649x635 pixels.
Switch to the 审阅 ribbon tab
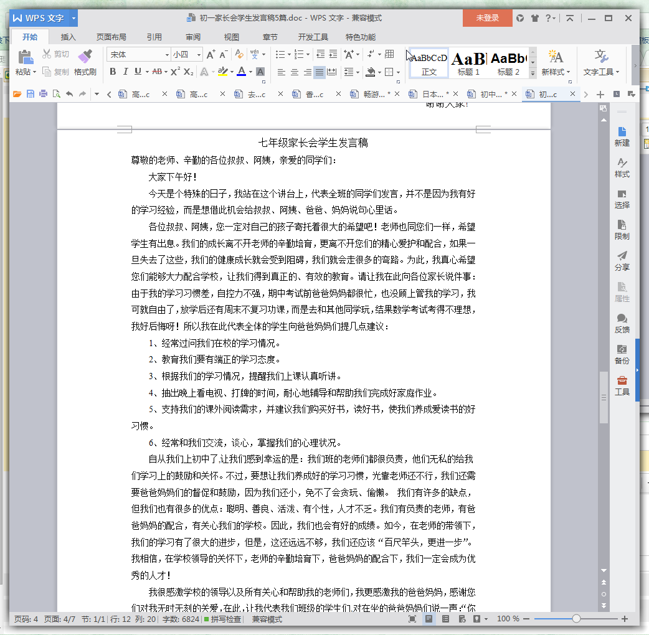(x=193, y=37)
